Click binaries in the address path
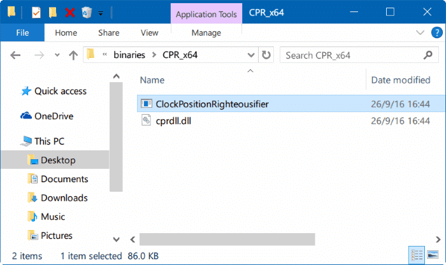Viewport: 446px width, 265px height. (129, 55)
